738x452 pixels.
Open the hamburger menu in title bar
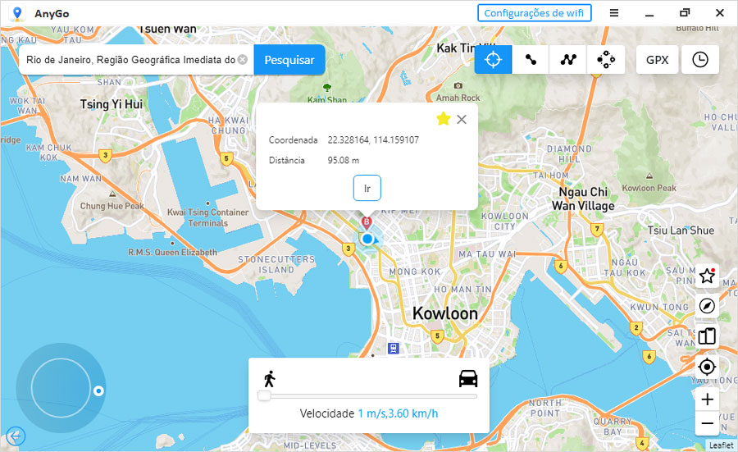click(614, 13)
